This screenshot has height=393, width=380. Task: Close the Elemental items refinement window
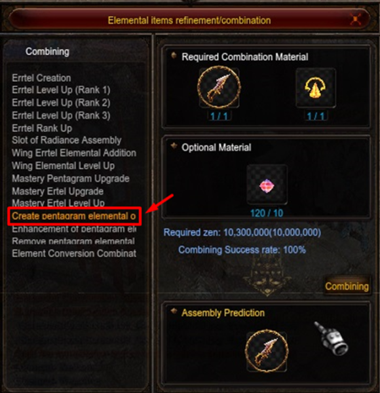click(356, 20)
